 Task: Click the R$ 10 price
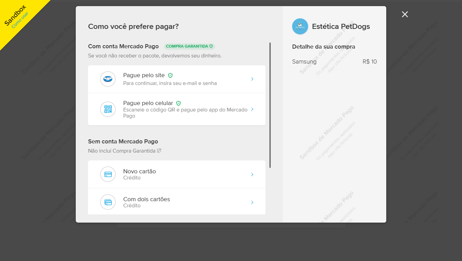click(x=370, y=62)
